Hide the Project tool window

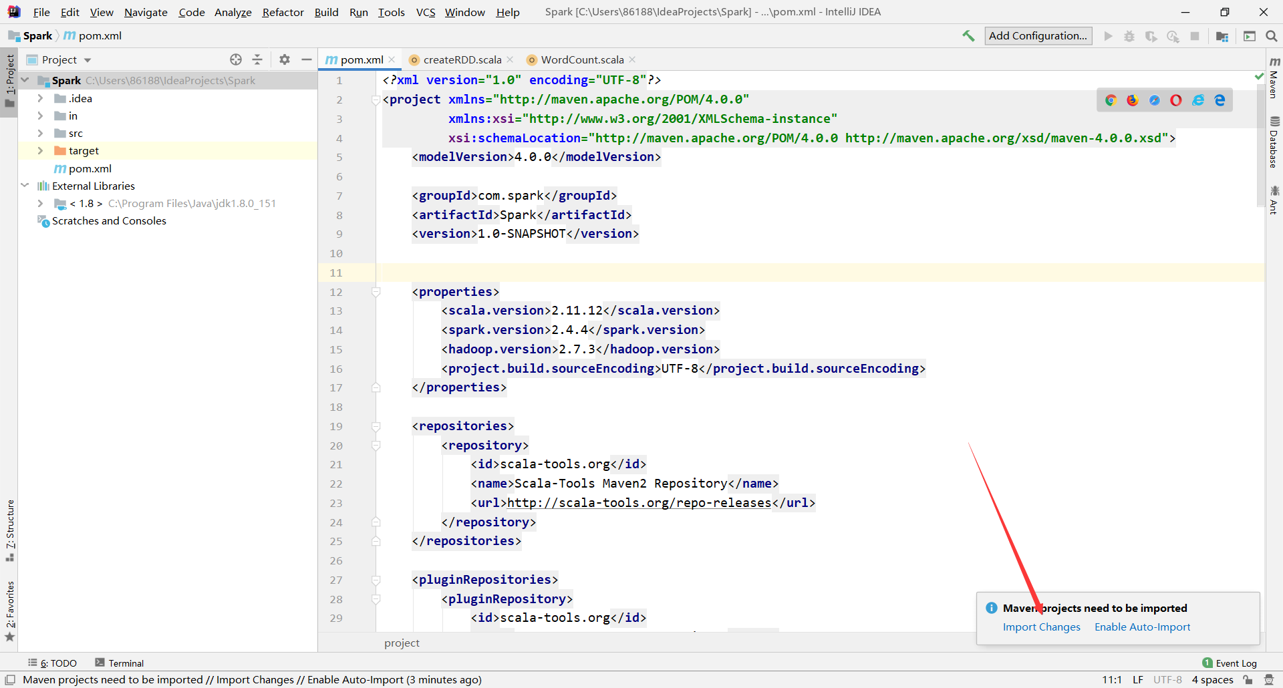click(x=307, y=59)
